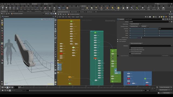Screen dimensions: 173x97
Task: Open the File menu
Action: pyautogui.click(x=2, y=4)
